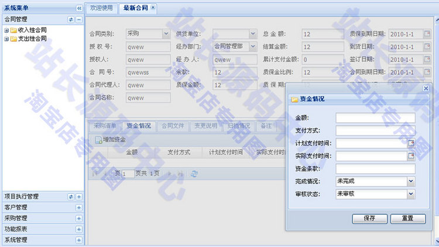
Task: Expand the 客户管理 section
Action: (79, 208)
